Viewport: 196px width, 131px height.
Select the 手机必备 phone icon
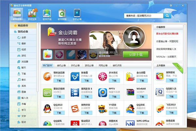pos(77,13)
